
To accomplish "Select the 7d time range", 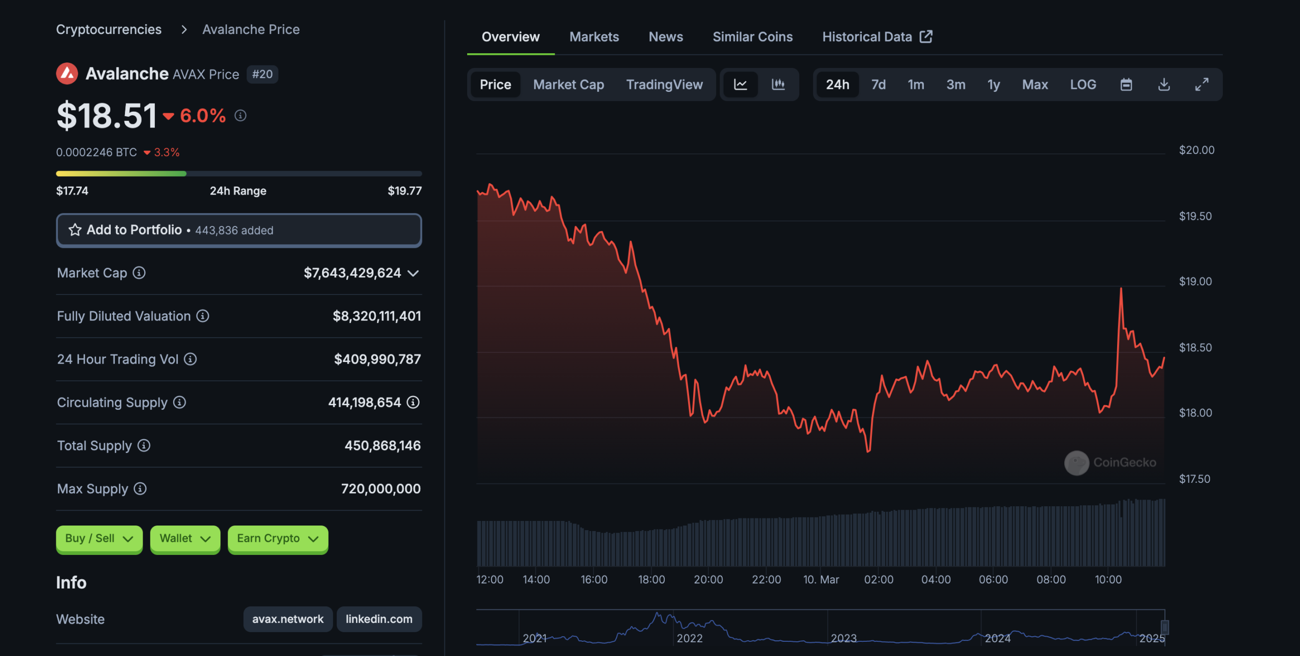I will (879, 84).
